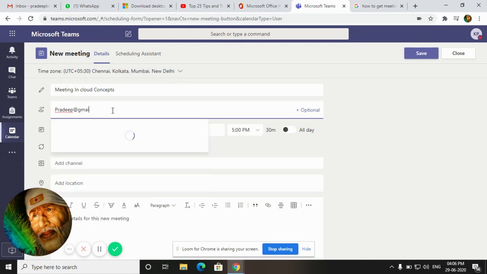487x274 pixels.
Task: Open the 5:00 PM end time dropdown
Action: coord(245,130)
